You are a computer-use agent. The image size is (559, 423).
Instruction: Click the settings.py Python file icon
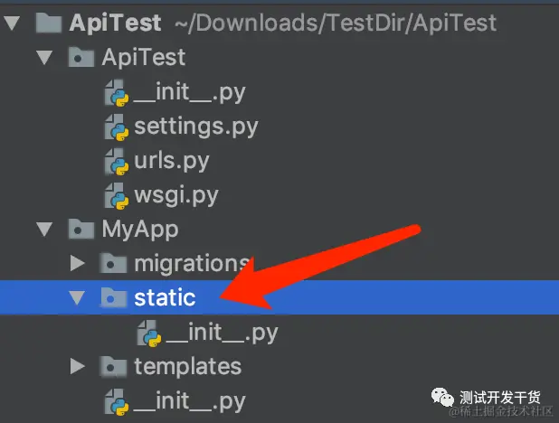coord(116,127)
